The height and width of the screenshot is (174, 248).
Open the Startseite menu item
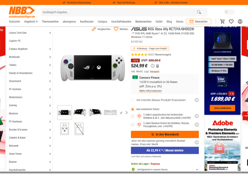tap(14, 21)
